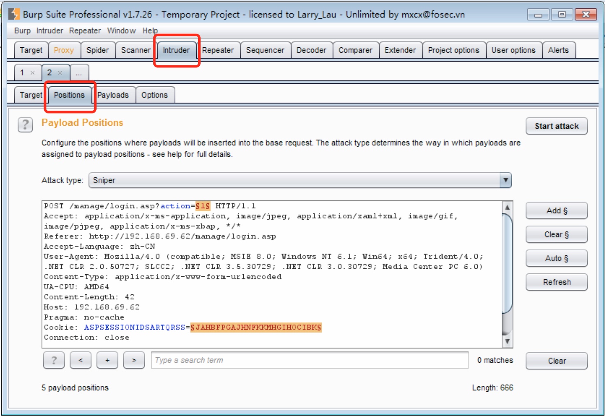Click the Clear § button
Image resolution: width=605 pixels, height=416 pixels.
[557, 235]
